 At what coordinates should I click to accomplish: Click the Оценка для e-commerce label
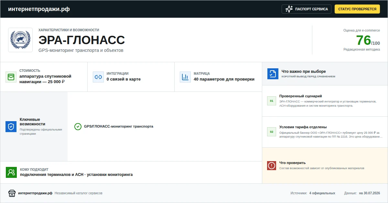coord(361,30)
